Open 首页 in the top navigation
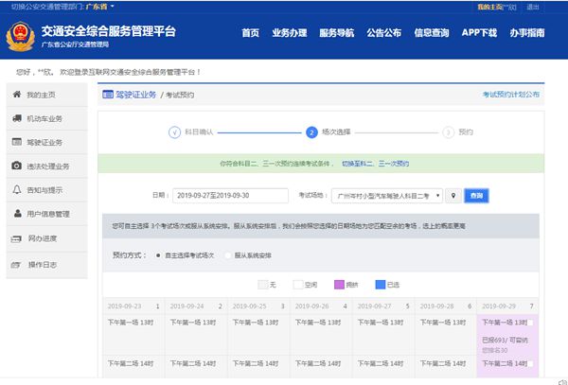The height and width of the screenshot is (385, 568). tap(250, 33)
